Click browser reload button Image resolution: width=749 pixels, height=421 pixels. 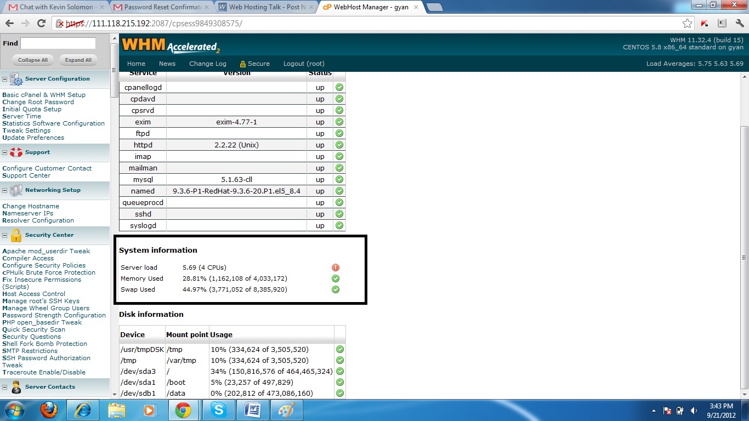coord(41,24)
